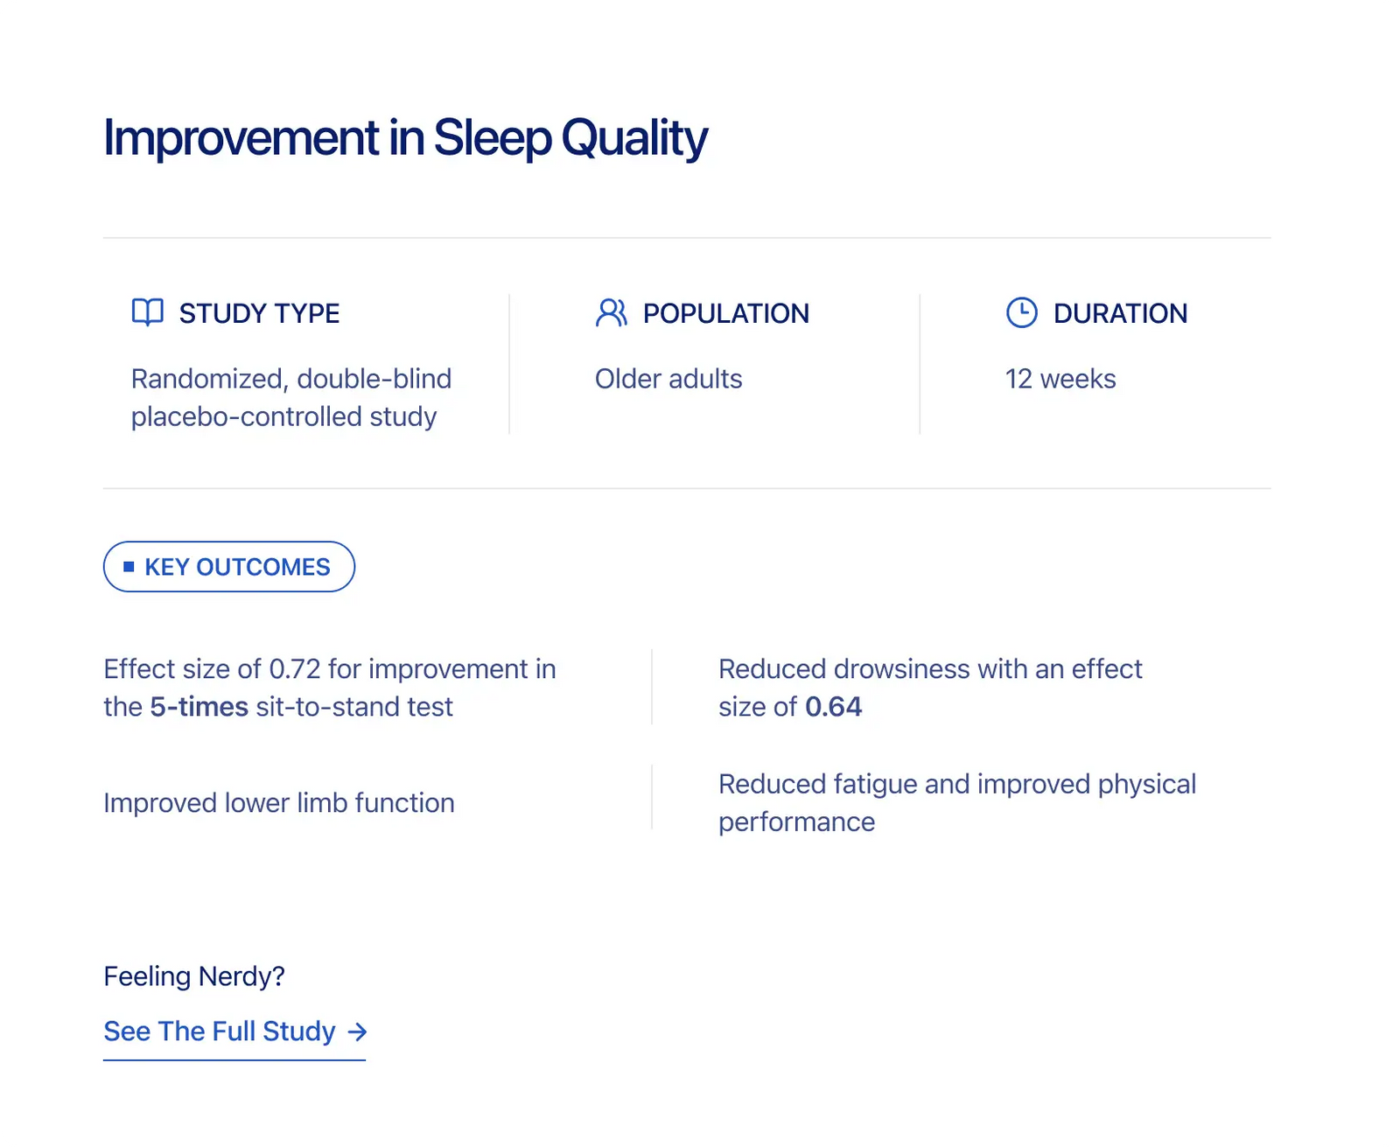
Task: Click the KEY OUTCOMES pill badge
Action: pyautogui.click(x=229, y=567)
